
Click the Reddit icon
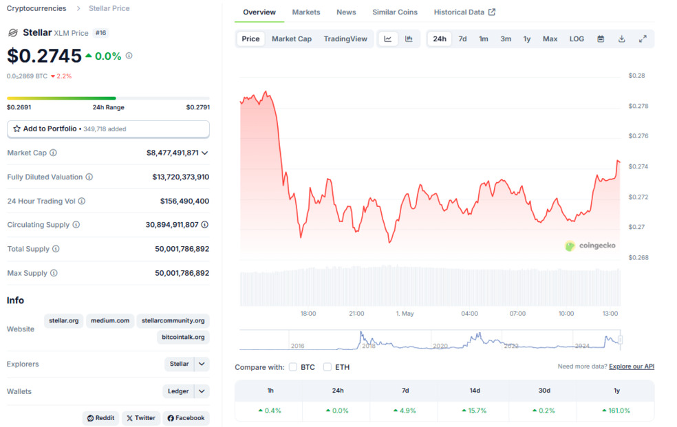tap(90, 418)
